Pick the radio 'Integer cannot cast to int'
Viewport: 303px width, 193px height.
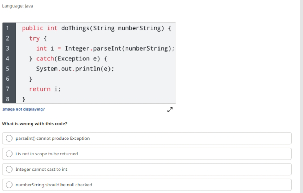[x=9, y=169]
